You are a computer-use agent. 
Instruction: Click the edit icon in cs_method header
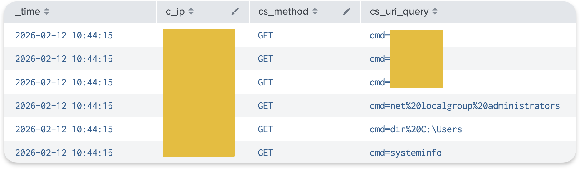click(x=346, y=12)
